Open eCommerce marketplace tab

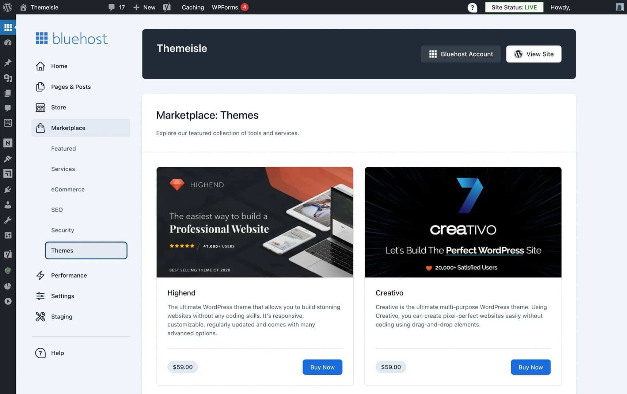pyautogui.click(x=68, y=189)
